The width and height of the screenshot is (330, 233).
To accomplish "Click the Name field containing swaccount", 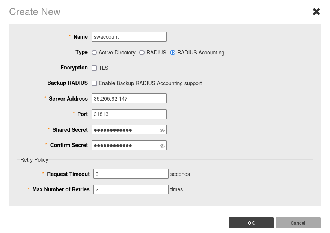I will point(129,37).
